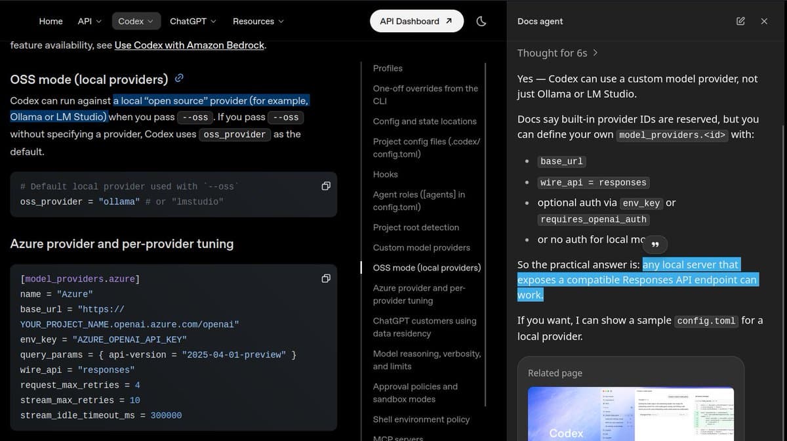This screenshot has width=787, height=441.
Task: Close the Docs agent panel
Action: pyautogui.click(x=764, y=21)
